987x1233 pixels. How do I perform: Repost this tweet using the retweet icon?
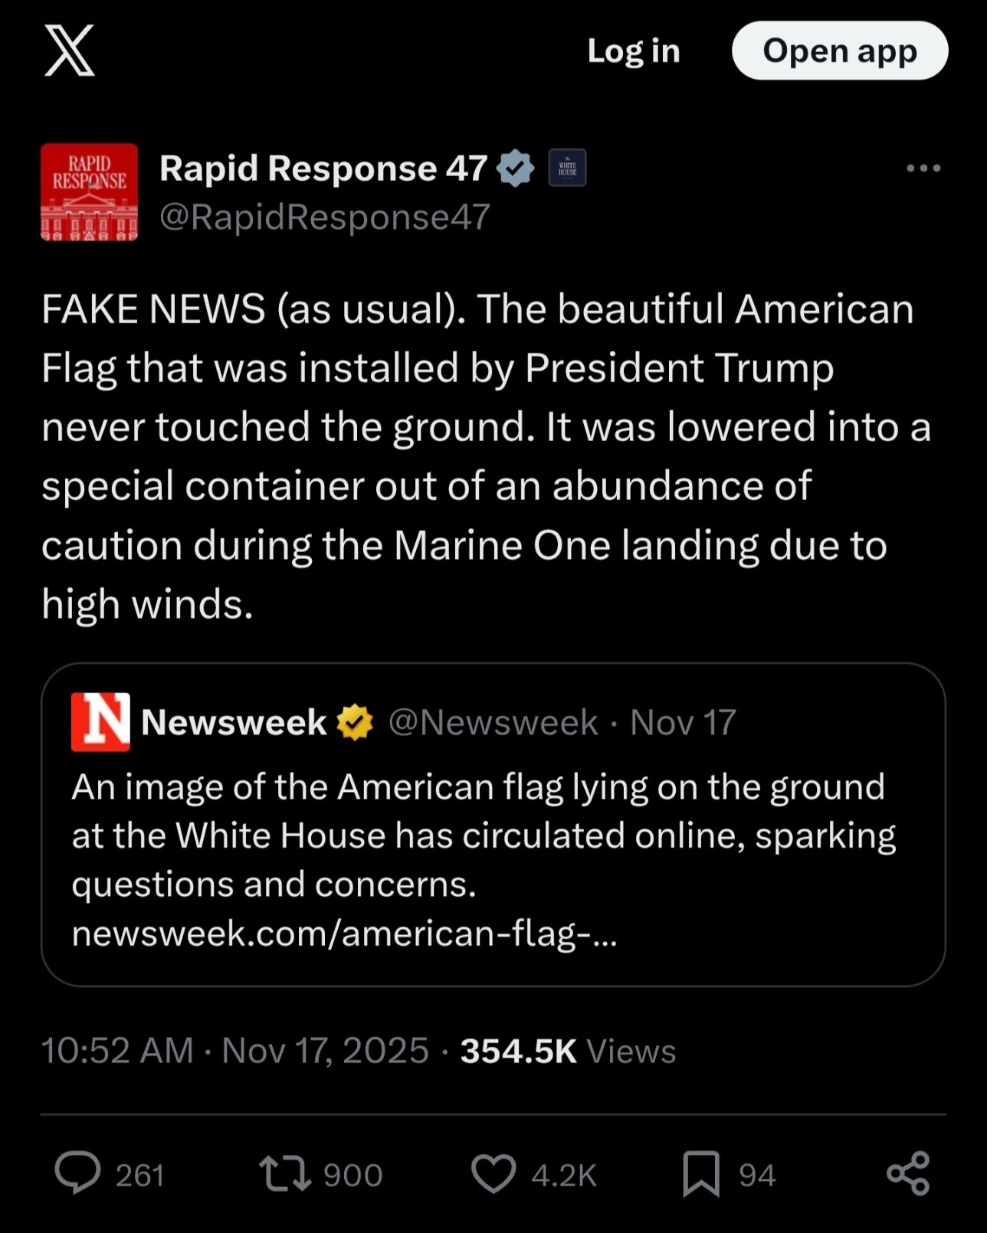tap(285, 1173)
